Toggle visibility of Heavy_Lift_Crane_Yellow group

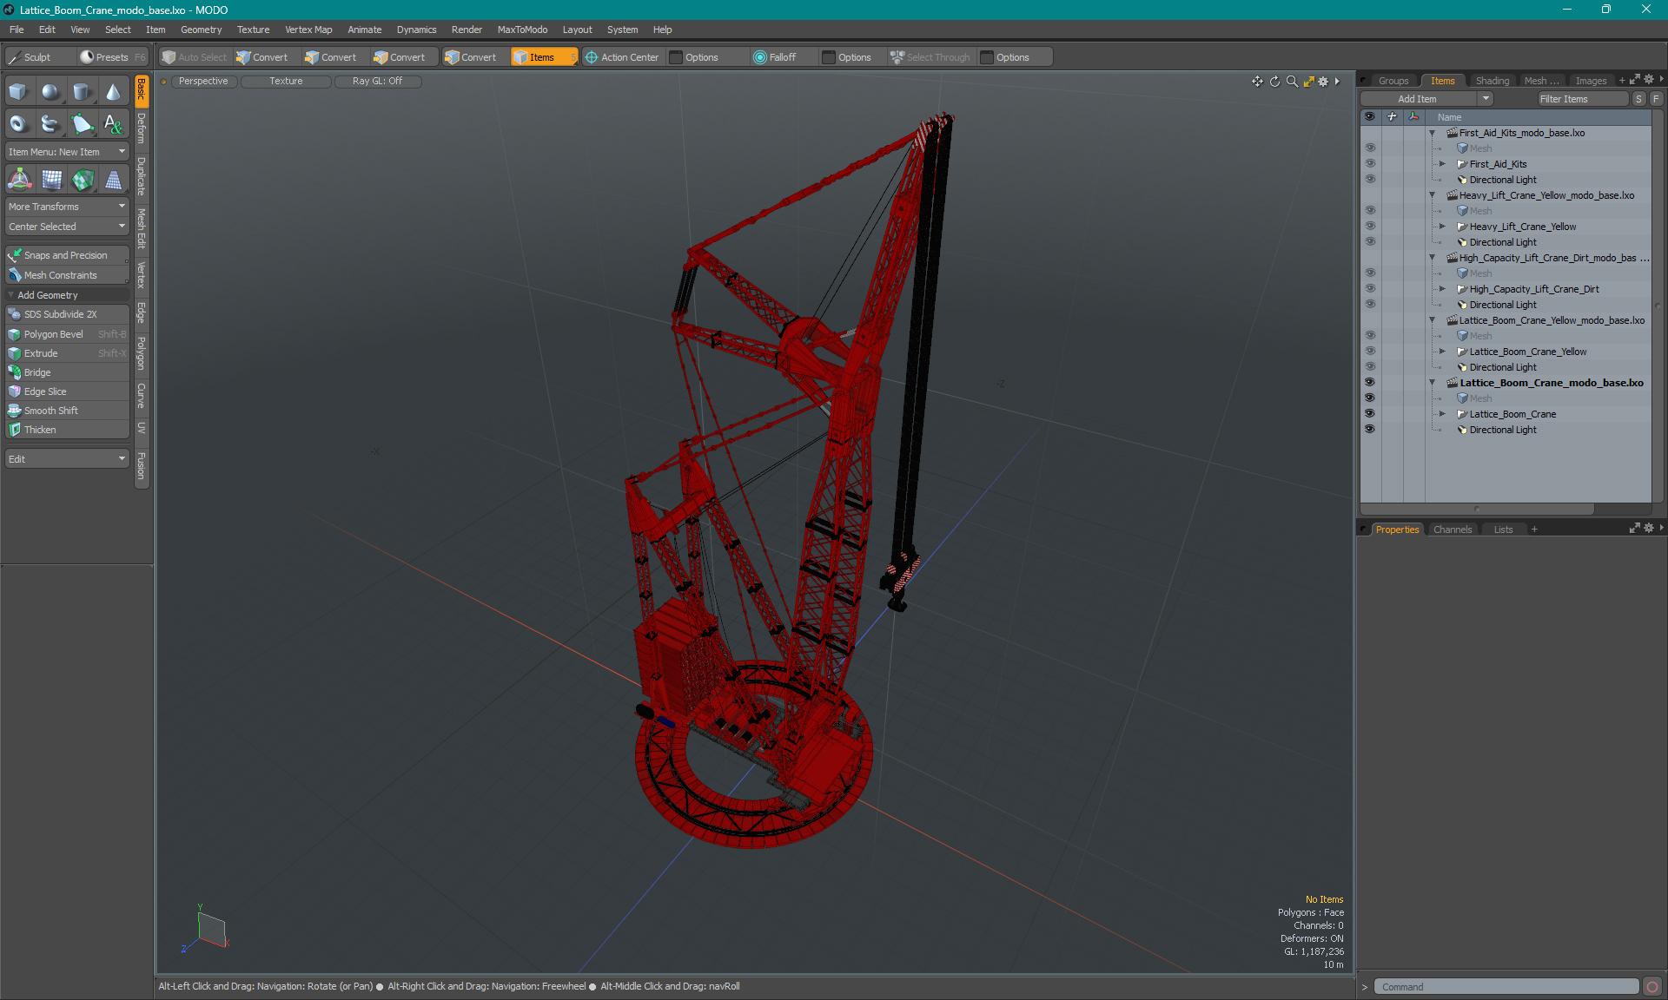point(1370,227)
